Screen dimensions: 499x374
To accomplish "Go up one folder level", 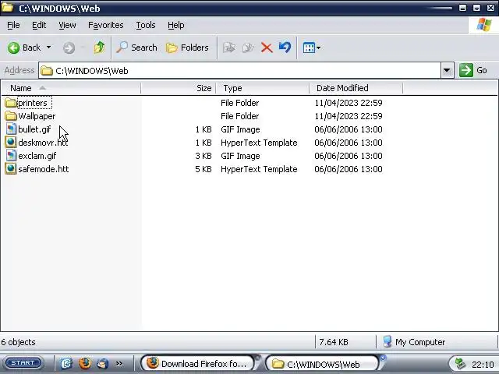I will click(99, 48).
